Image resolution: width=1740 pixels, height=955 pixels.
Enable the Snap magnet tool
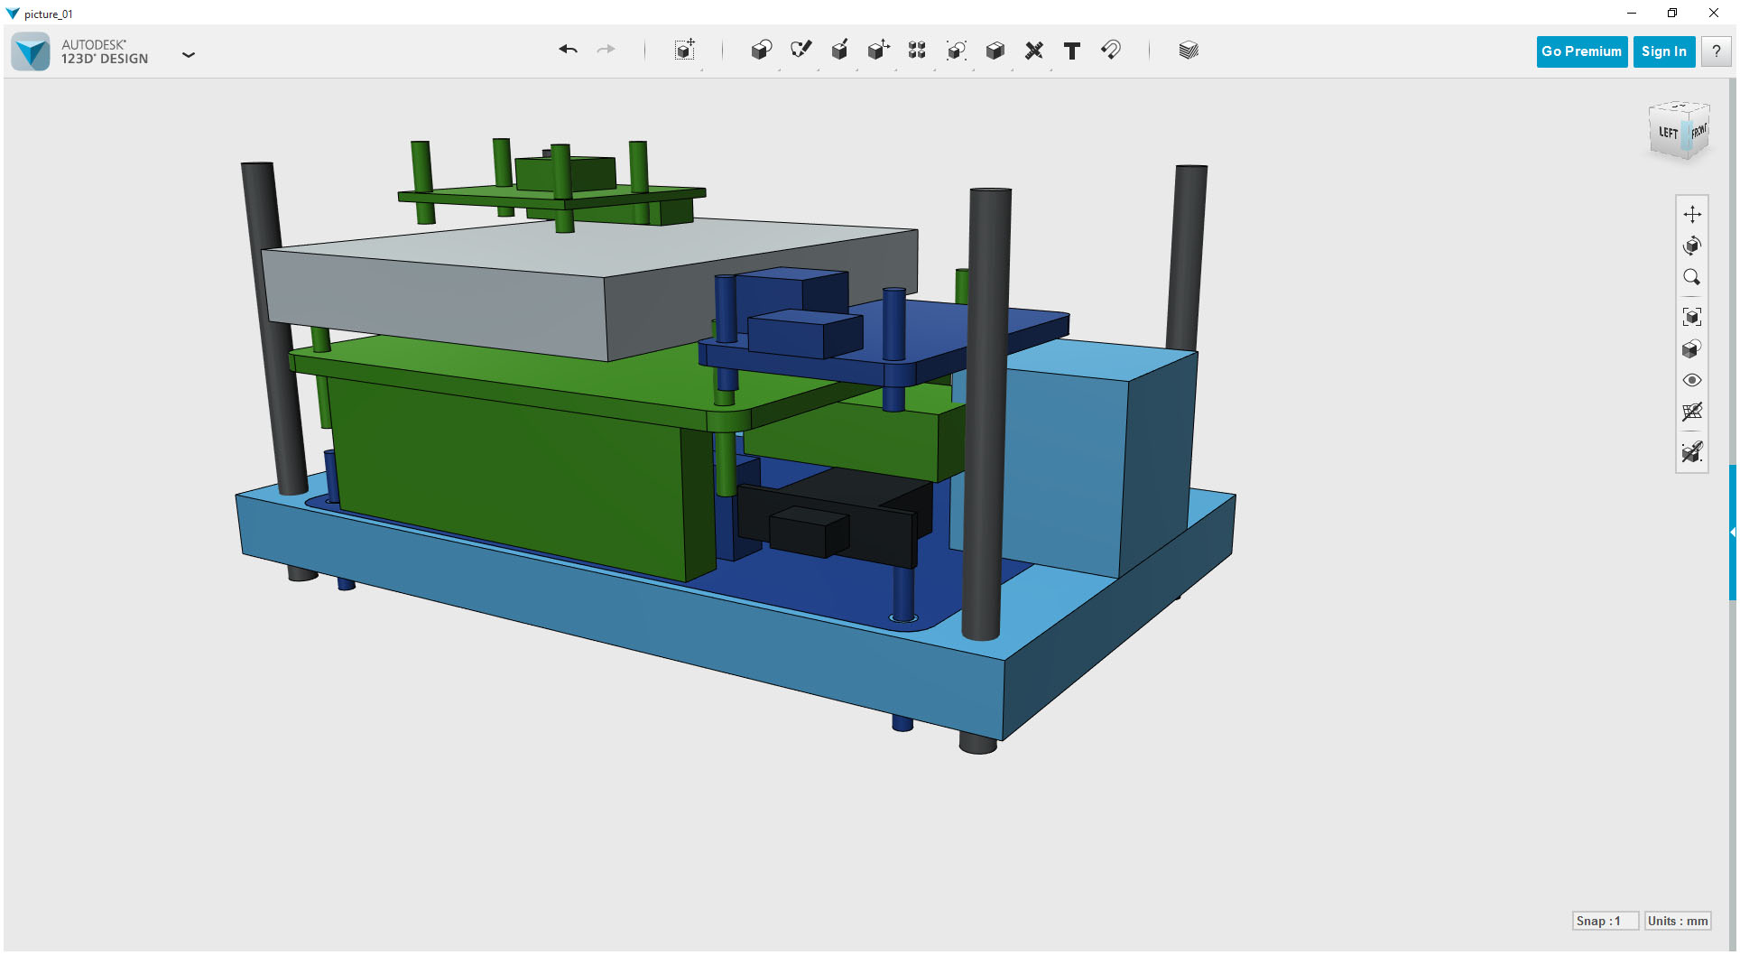click(x=1111, y=51)
